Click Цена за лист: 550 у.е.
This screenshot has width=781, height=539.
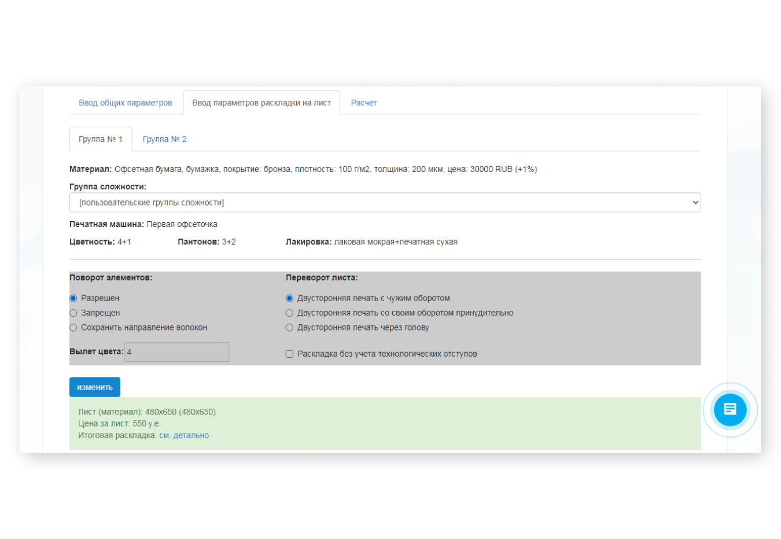119,423
